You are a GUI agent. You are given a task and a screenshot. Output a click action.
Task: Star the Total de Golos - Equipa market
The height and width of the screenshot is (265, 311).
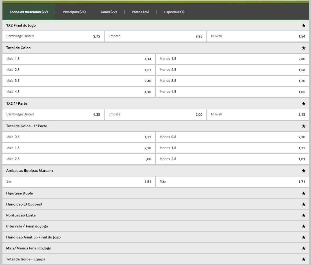[303, 259]
